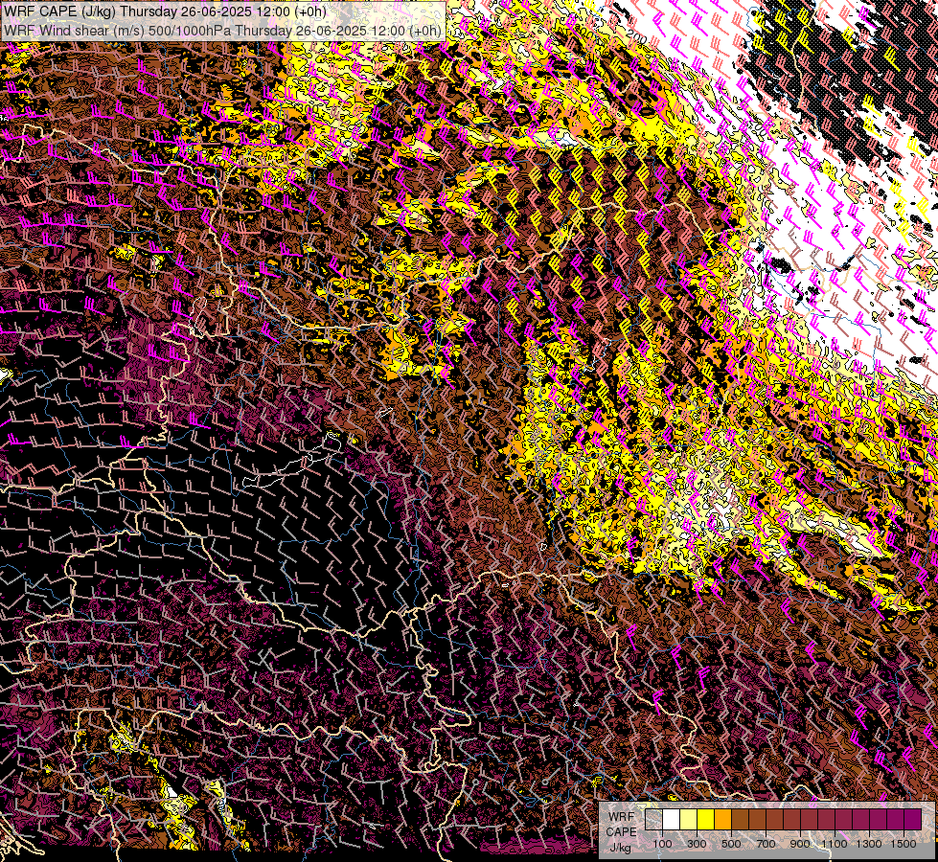Select the pale yellow legend swatch

click(x=689, y=820)
